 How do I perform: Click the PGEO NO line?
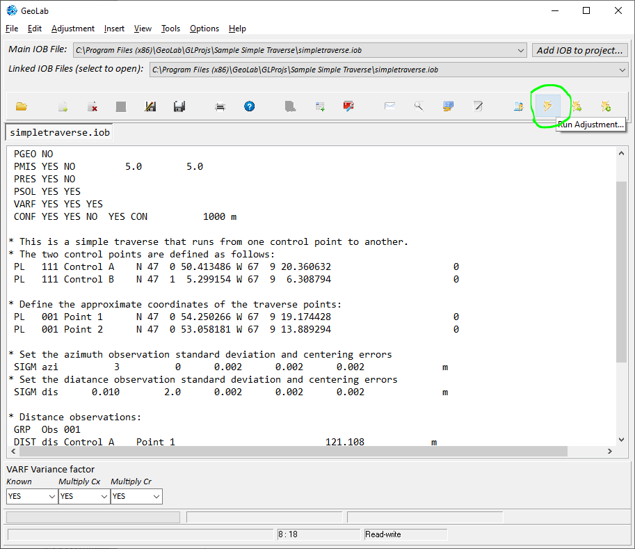point(33,154)
